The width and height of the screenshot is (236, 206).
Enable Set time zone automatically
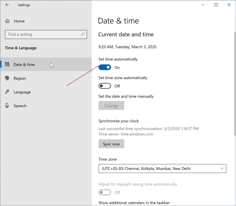coord(105,86)
